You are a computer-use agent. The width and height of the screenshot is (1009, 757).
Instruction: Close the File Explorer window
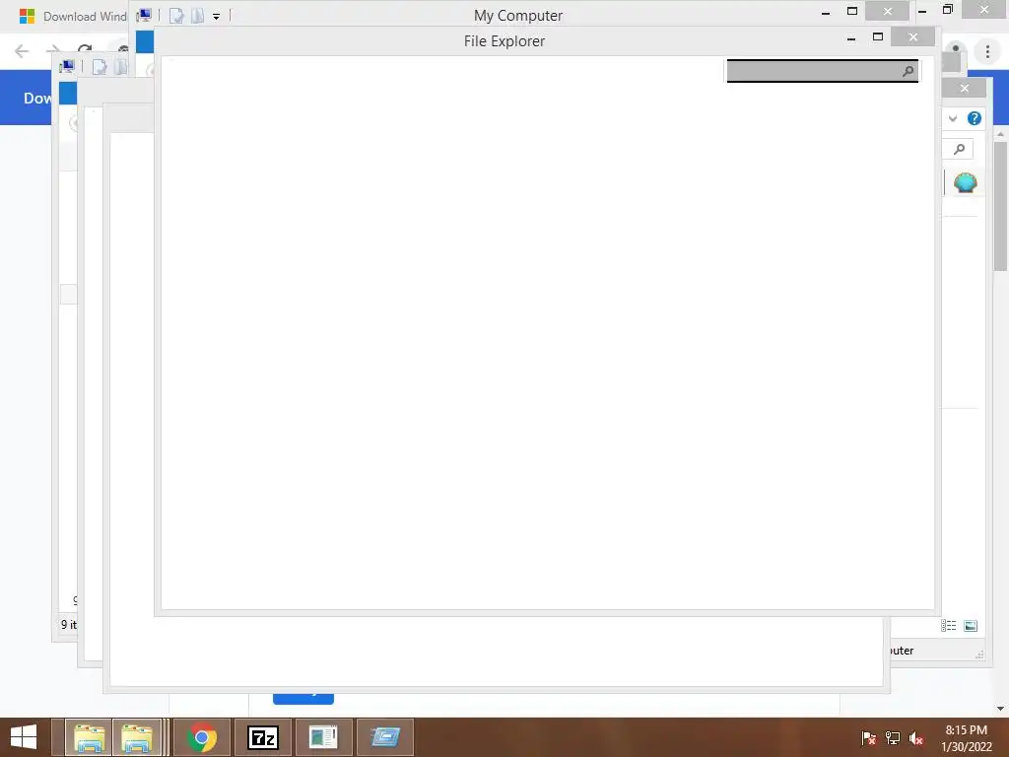913,36
